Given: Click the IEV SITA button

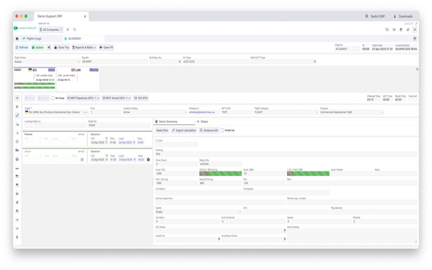Looking at the screenshot, I should pyautogui.click(x=141, y=98).
